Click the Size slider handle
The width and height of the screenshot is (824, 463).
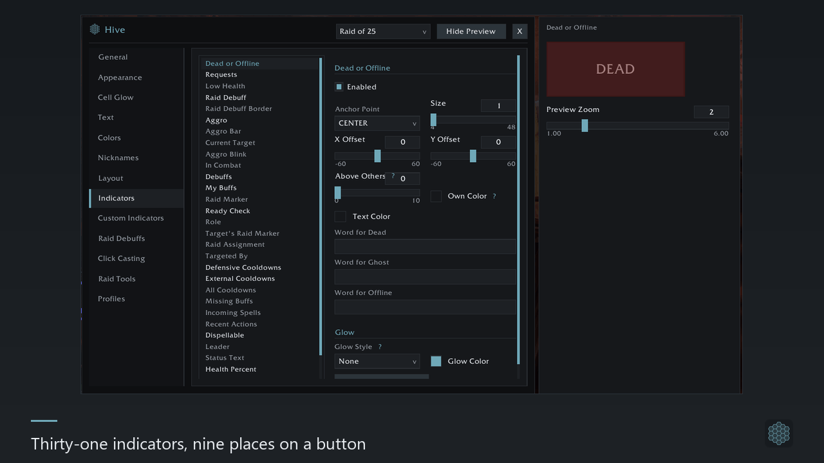(433, 120)
